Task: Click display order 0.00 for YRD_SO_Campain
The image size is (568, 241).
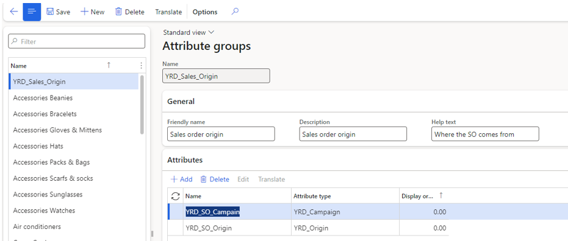Action: tap(424, 212)
